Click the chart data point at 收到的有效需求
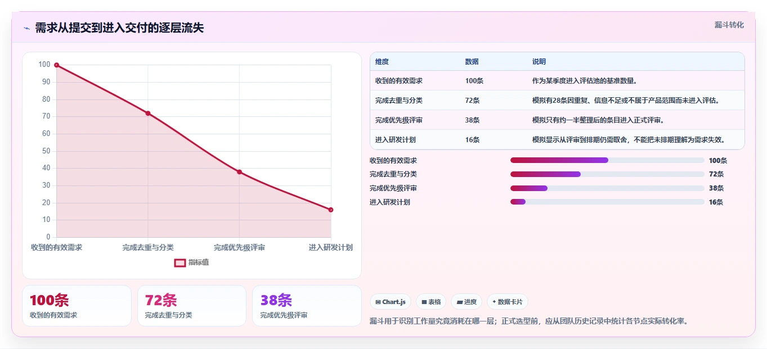The image size is (767, 349). pos(56,65)
